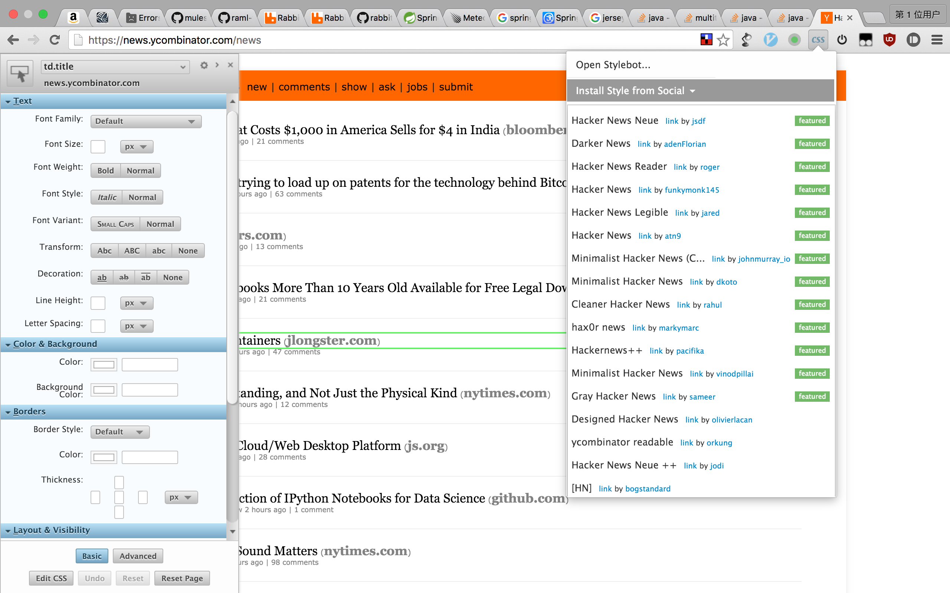
Task: Toggle Small Caps font variant
Action: point(115,224)
